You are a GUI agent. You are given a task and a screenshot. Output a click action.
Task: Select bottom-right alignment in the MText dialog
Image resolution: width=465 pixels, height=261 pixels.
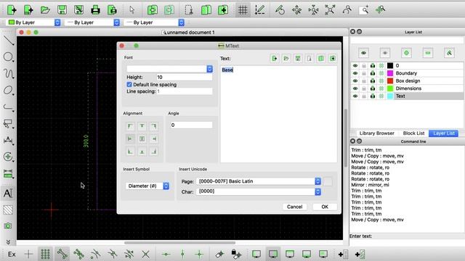point(153,152)
